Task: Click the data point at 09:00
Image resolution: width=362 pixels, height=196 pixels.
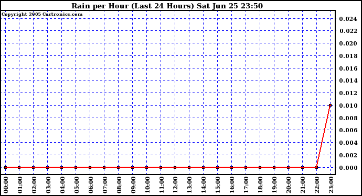Action: (x=133, y=167)
